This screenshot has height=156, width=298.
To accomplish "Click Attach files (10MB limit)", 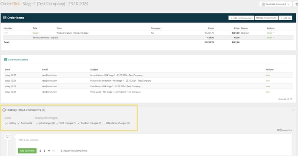I will [x=74, y=151].
